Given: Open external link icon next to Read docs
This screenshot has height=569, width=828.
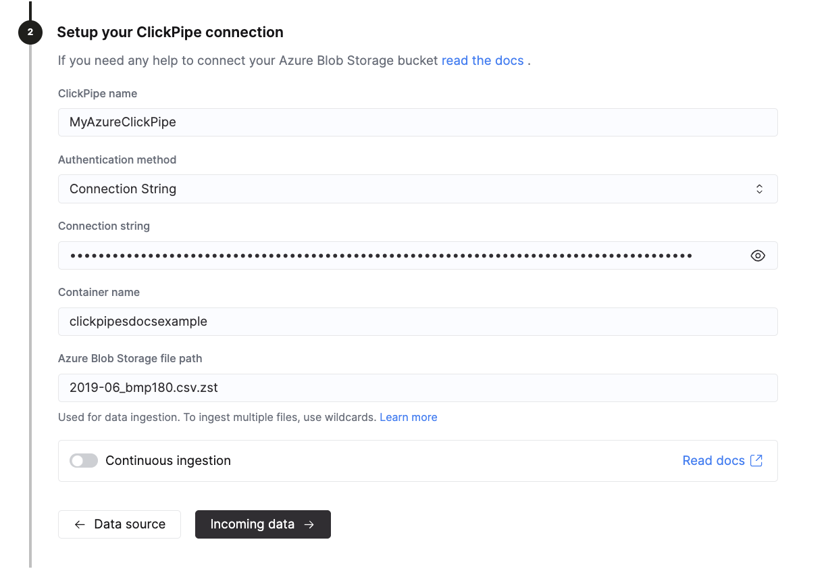Looking at the screenshot, I should point(757,460).
